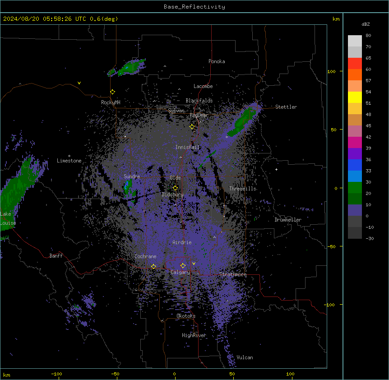Click the RockyMH label
The image size is (389, 380).
click(111, 102)
